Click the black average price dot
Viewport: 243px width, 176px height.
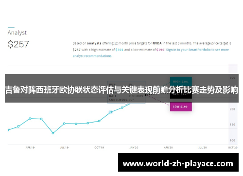[x=145, y=95]
